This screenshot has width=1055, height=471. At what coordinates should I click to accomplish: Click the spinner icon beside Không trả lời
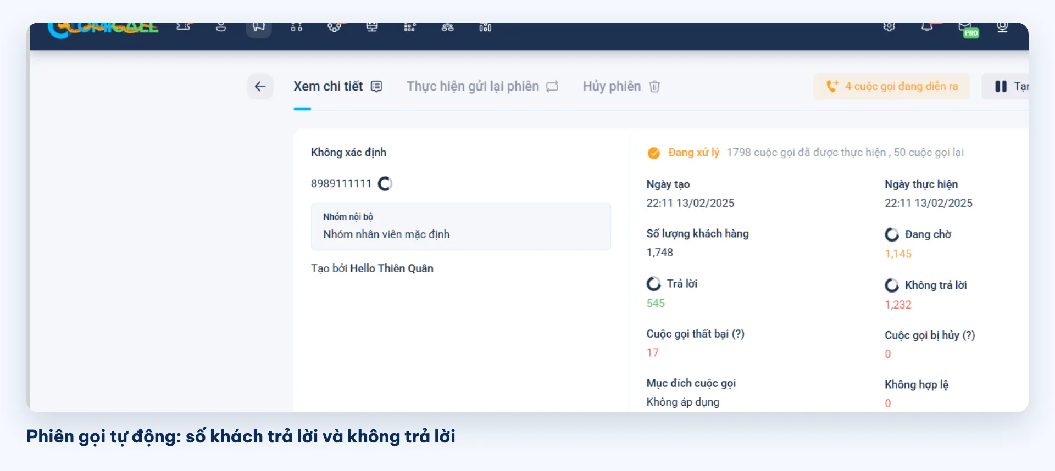(x=892, y=285)
